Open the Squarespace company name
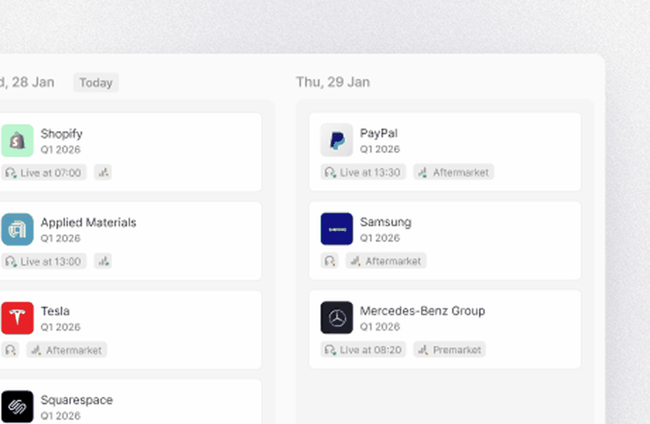This screenshot has height=424, width=650. [x=77, y=399]
